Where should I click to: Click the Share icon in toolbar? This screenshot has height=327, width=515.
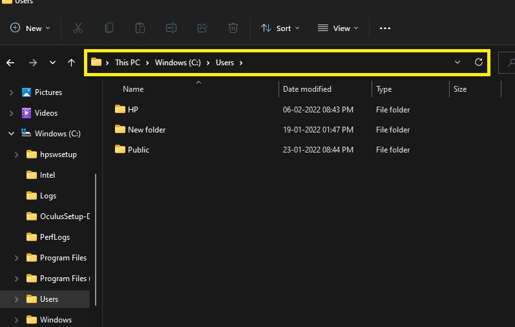click(202, 28)
